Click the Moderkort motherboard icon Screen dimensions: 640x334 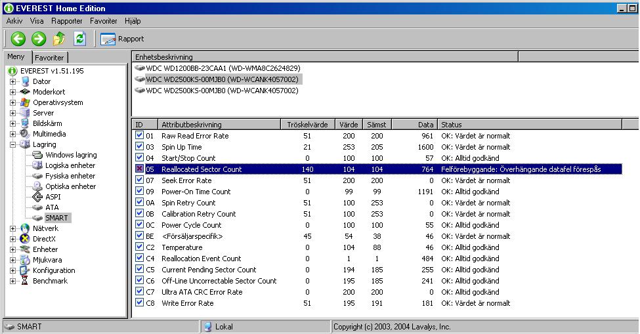(26, 92)
